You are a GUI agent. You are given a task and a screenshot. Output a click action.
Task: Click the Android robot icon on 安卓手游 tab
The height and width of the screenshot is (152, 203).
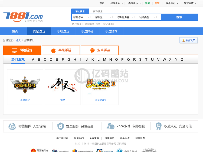click(x=92, y=50)
